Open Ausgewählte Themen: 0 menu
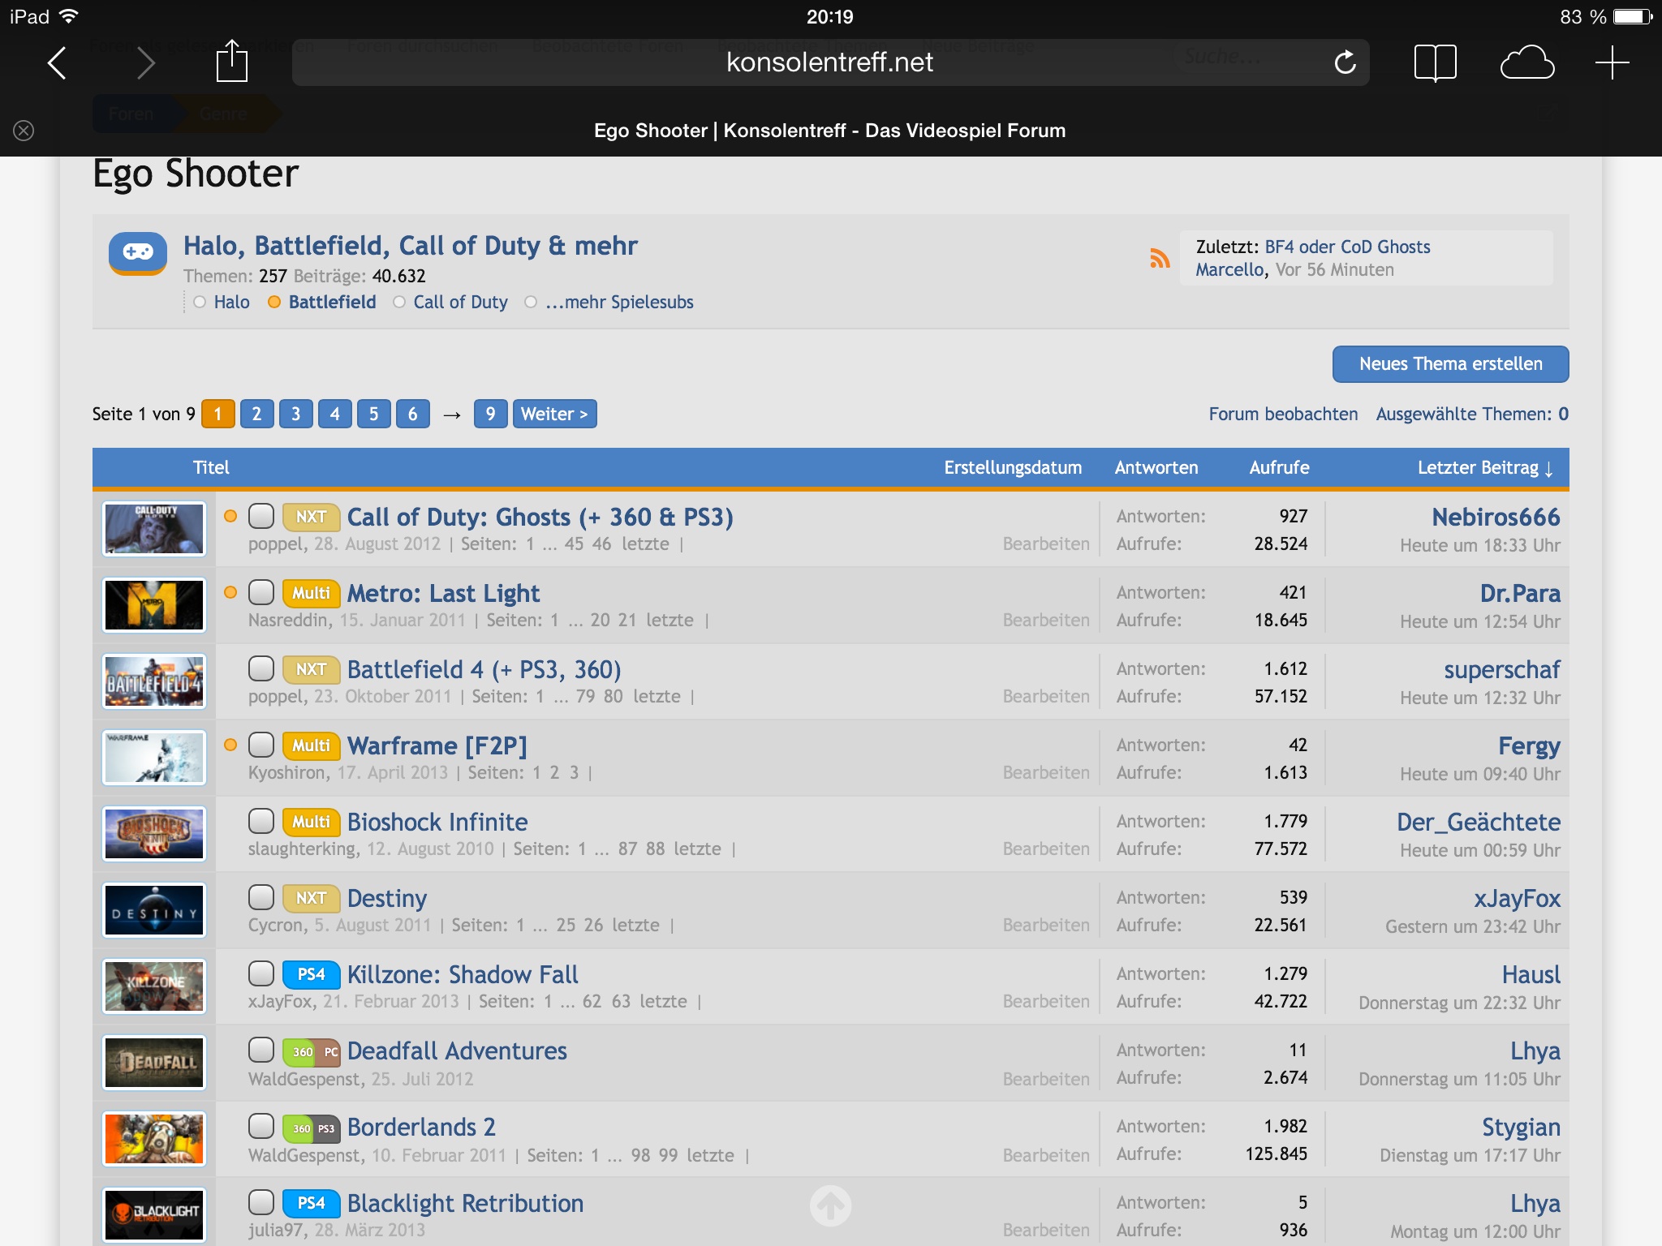Viewport: 1662px width, 1246px height. click(1472, 415)
